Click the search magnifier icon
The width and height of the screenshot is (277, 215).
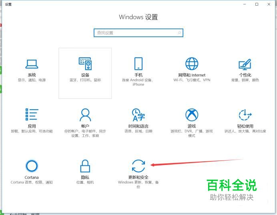point(179,33)
